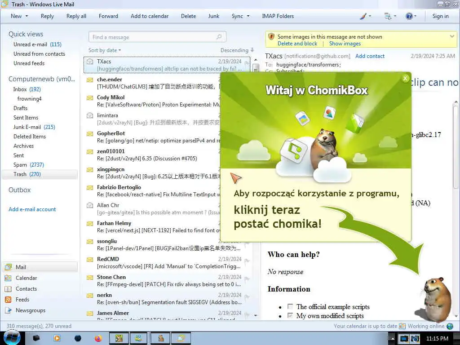Click Reply all in the toolbar
Viewport: 460px width, 345px height.
point(76,16)
